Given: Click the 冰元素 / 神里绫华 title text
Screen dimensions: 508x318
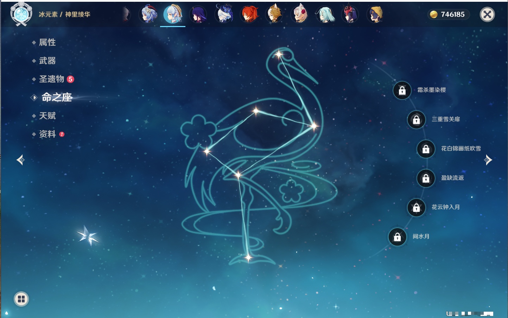Looking at the screenshot, I should pyautogui.click(x=64, y=14).
